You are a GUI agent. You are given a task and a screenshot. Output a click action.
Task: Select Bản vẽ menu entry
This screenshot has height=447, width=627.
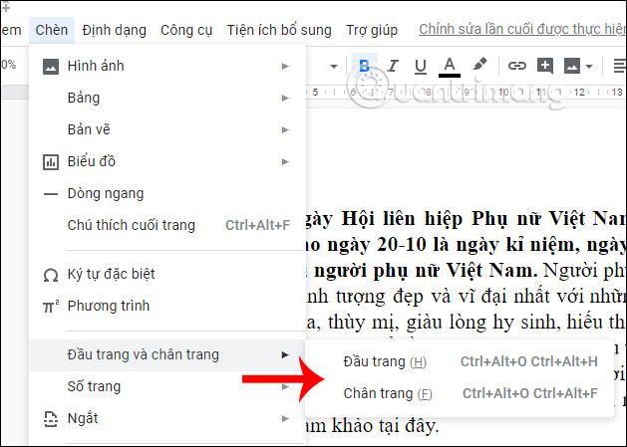tap(167, 129)
